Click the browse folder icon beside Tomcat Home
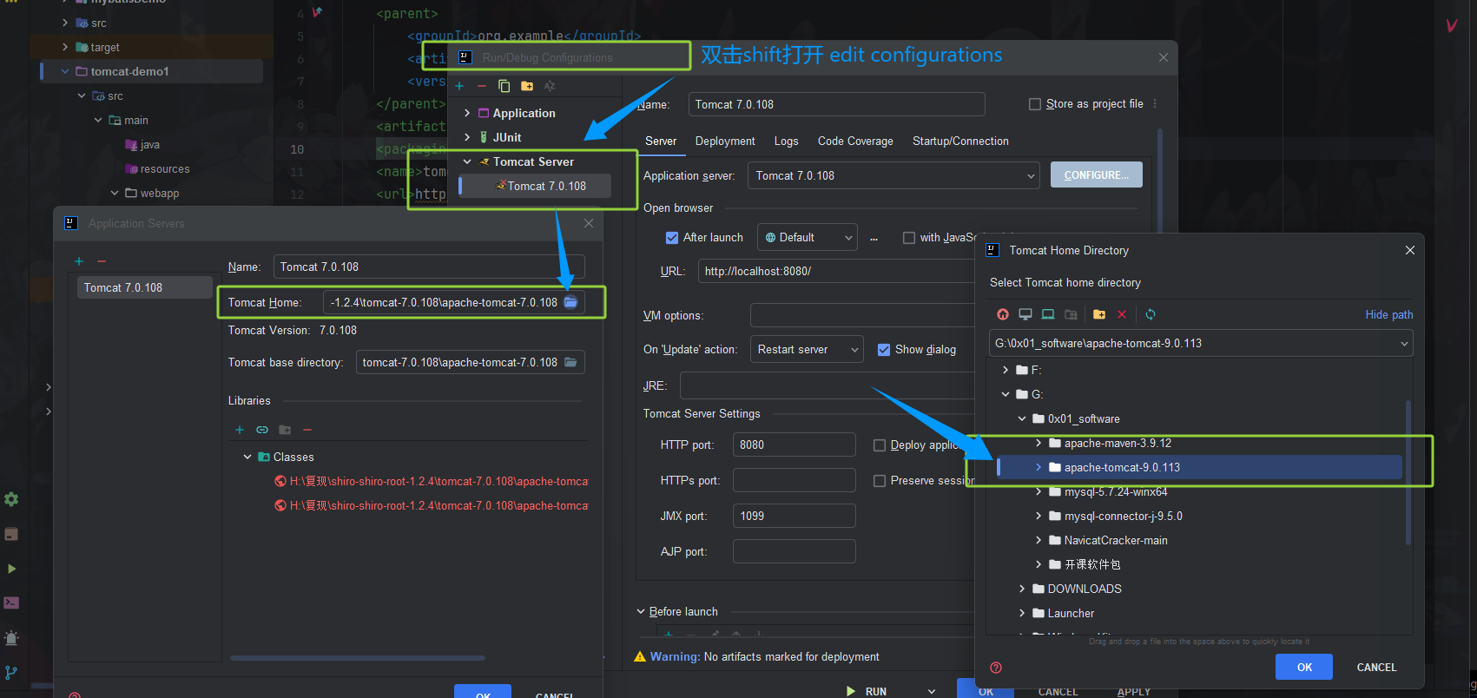This screenshot has width=1477, height=698. tap(570, 302)
